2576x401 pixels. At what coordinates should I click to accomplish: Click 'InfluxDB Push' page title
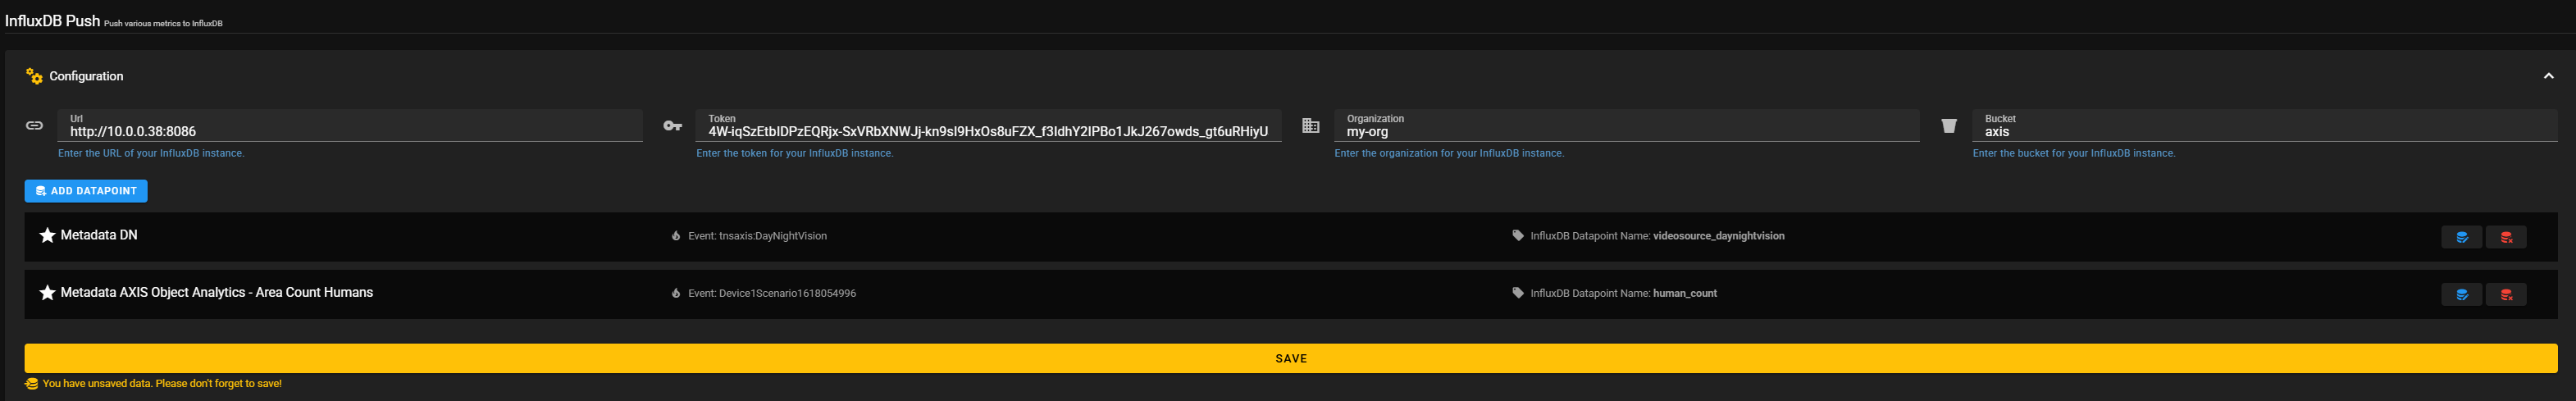pyautogui.click(x=52, y=20)
